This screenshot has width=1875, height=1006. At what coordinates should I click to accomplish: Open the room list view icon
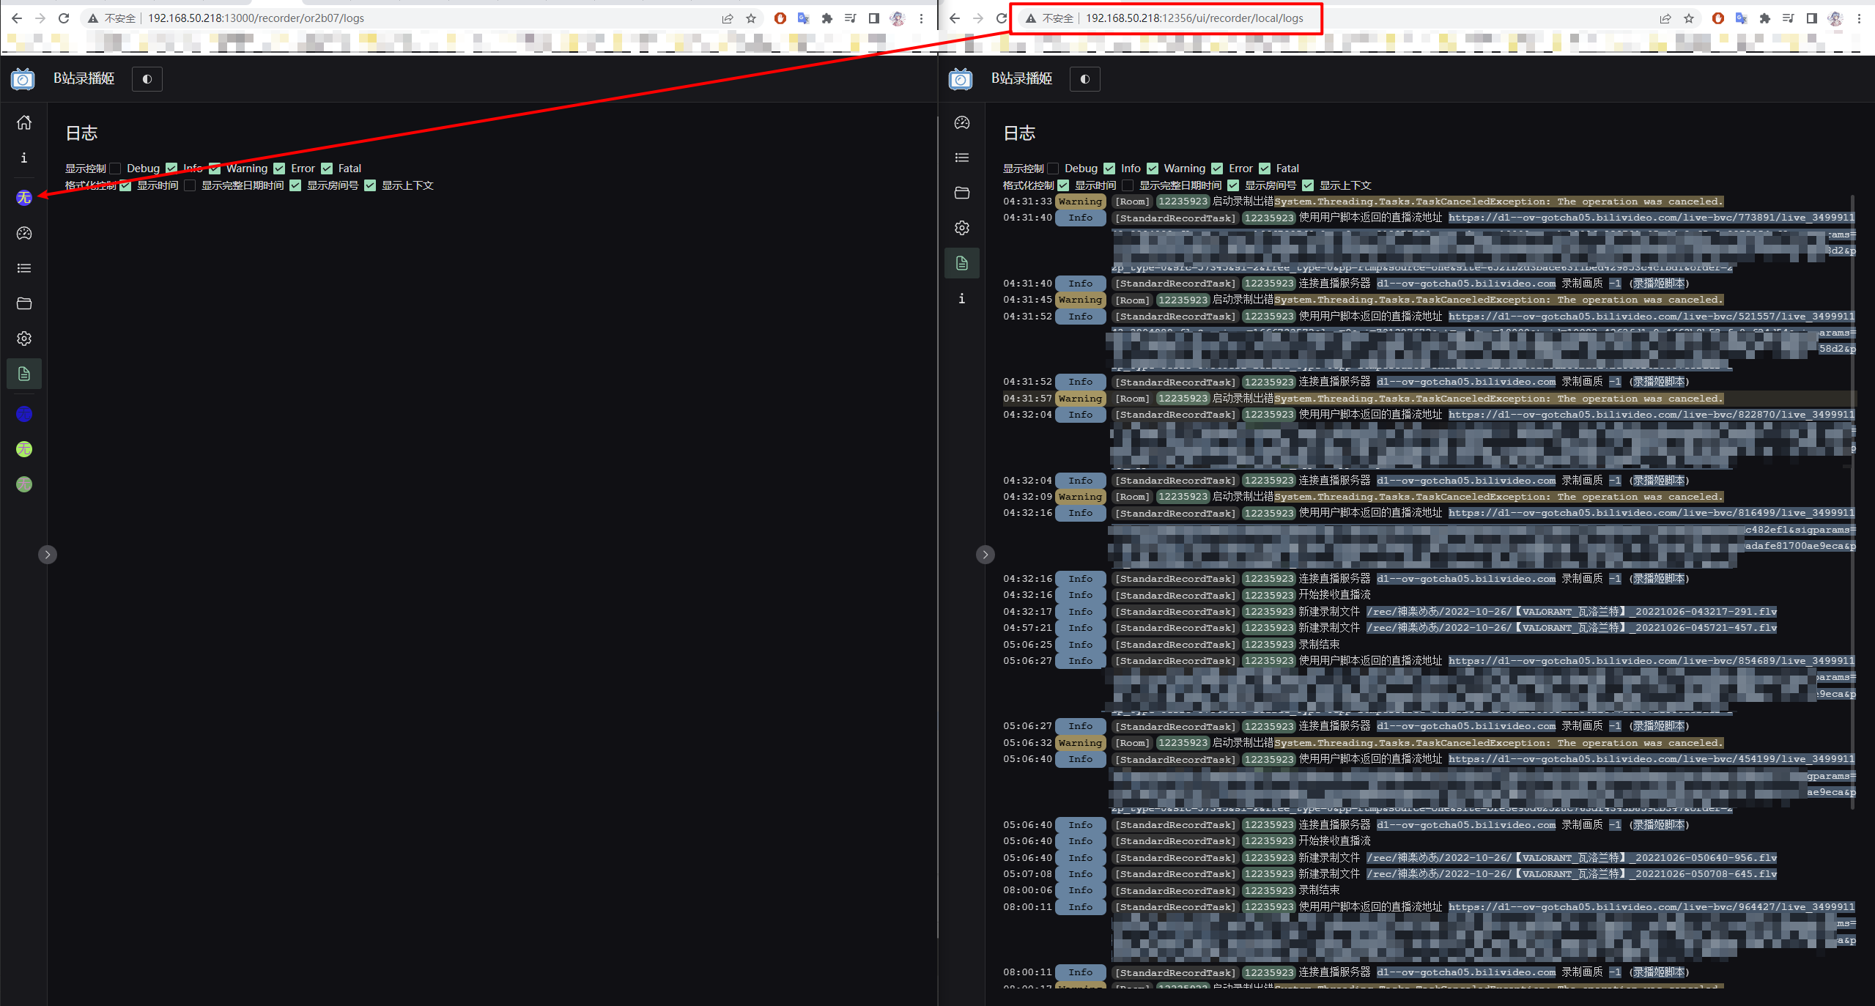23,268
